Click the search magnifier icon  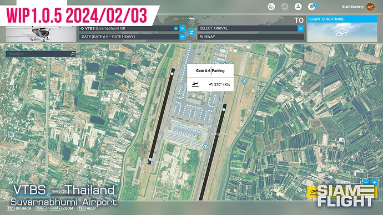click(73, 54)
